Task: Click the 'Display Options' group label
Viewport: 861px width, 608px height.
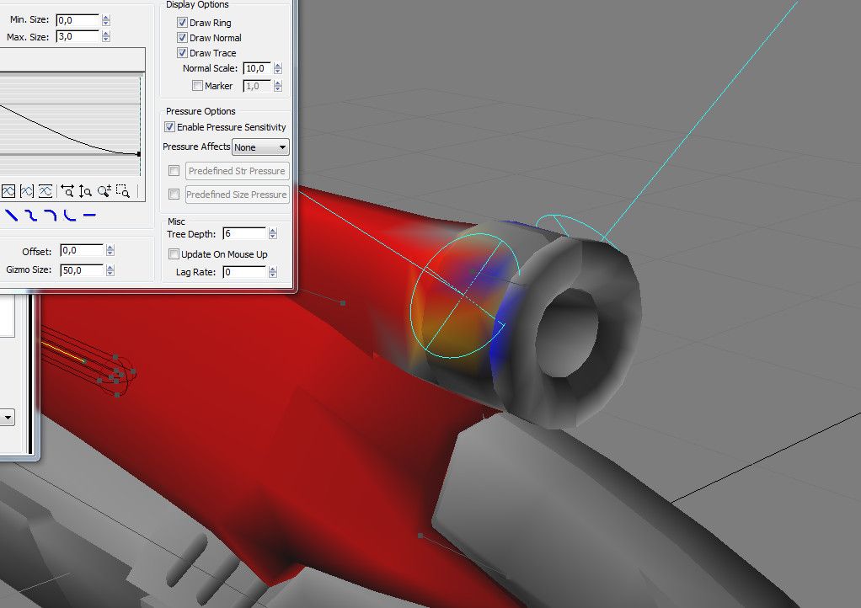Action: click(197, 4)
